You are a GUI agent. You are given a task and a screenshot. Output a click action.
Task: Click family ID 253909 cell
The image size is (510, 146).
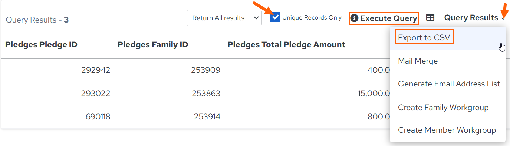(206, 70)
